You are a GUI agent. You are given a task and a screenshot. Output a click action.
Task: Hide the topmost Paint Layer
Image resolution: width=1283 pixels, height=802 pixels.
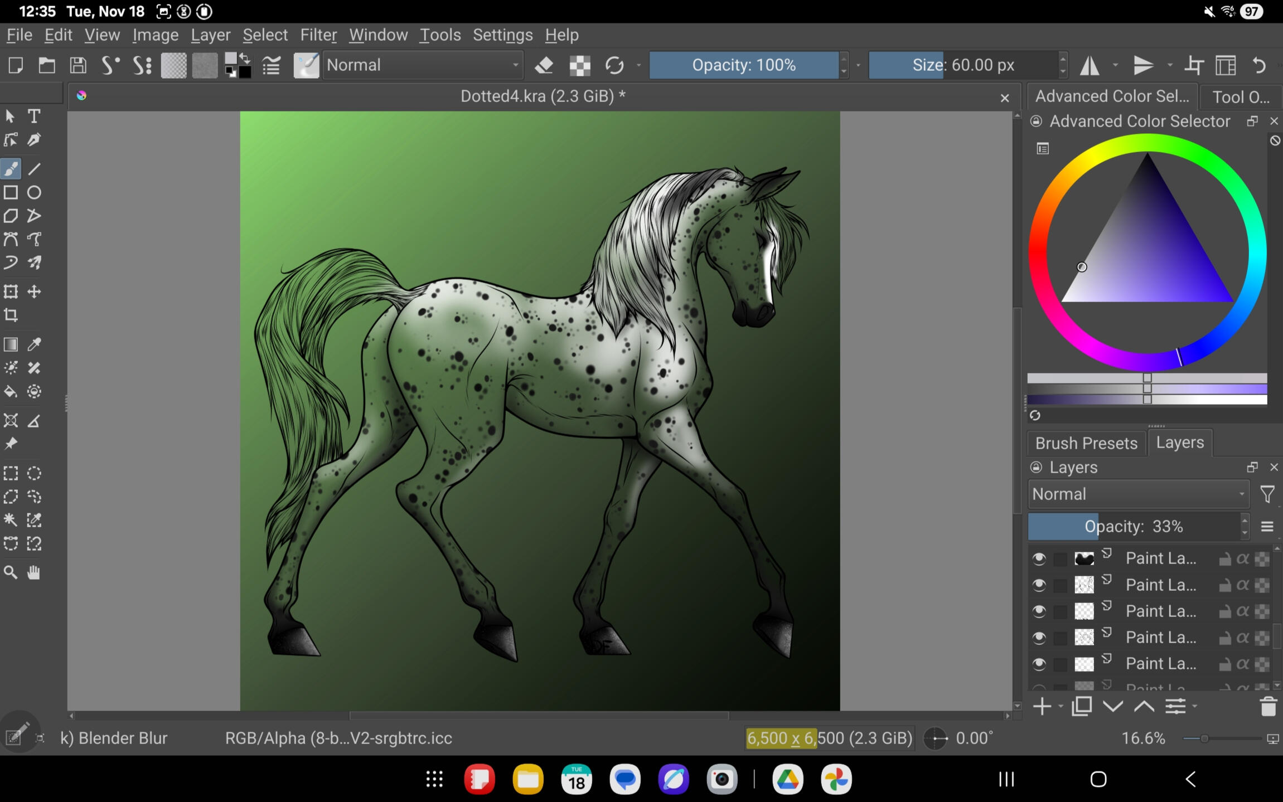point(1039,558)
